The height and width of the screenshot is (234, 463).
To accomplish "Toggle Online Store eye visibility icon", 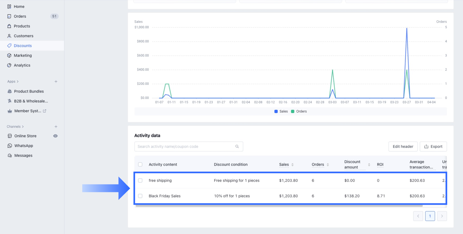I will pyautogui.click(x=55, y=136).
